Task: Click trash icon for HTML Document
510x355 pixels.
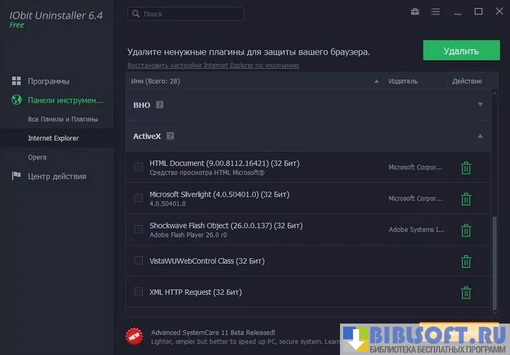Action: [x=466, y=168]
